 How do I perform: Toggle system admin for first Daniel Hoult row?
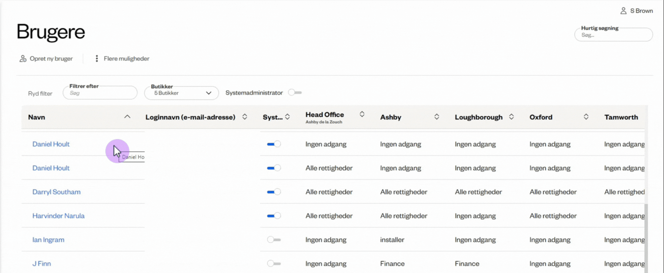274,144
